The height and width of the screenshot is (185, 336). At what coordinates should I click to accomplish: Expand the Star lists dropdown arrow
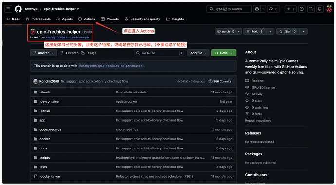tap(304, 32)
